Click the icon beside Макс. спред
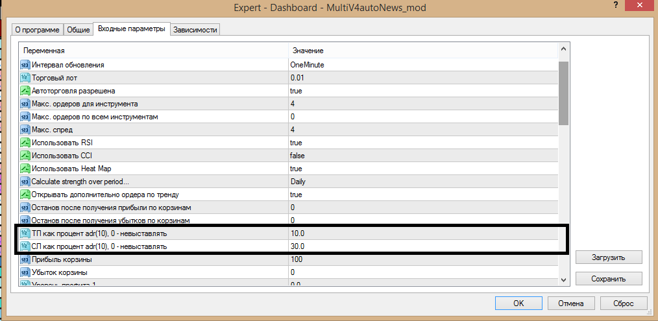 (x=25, y=130)
